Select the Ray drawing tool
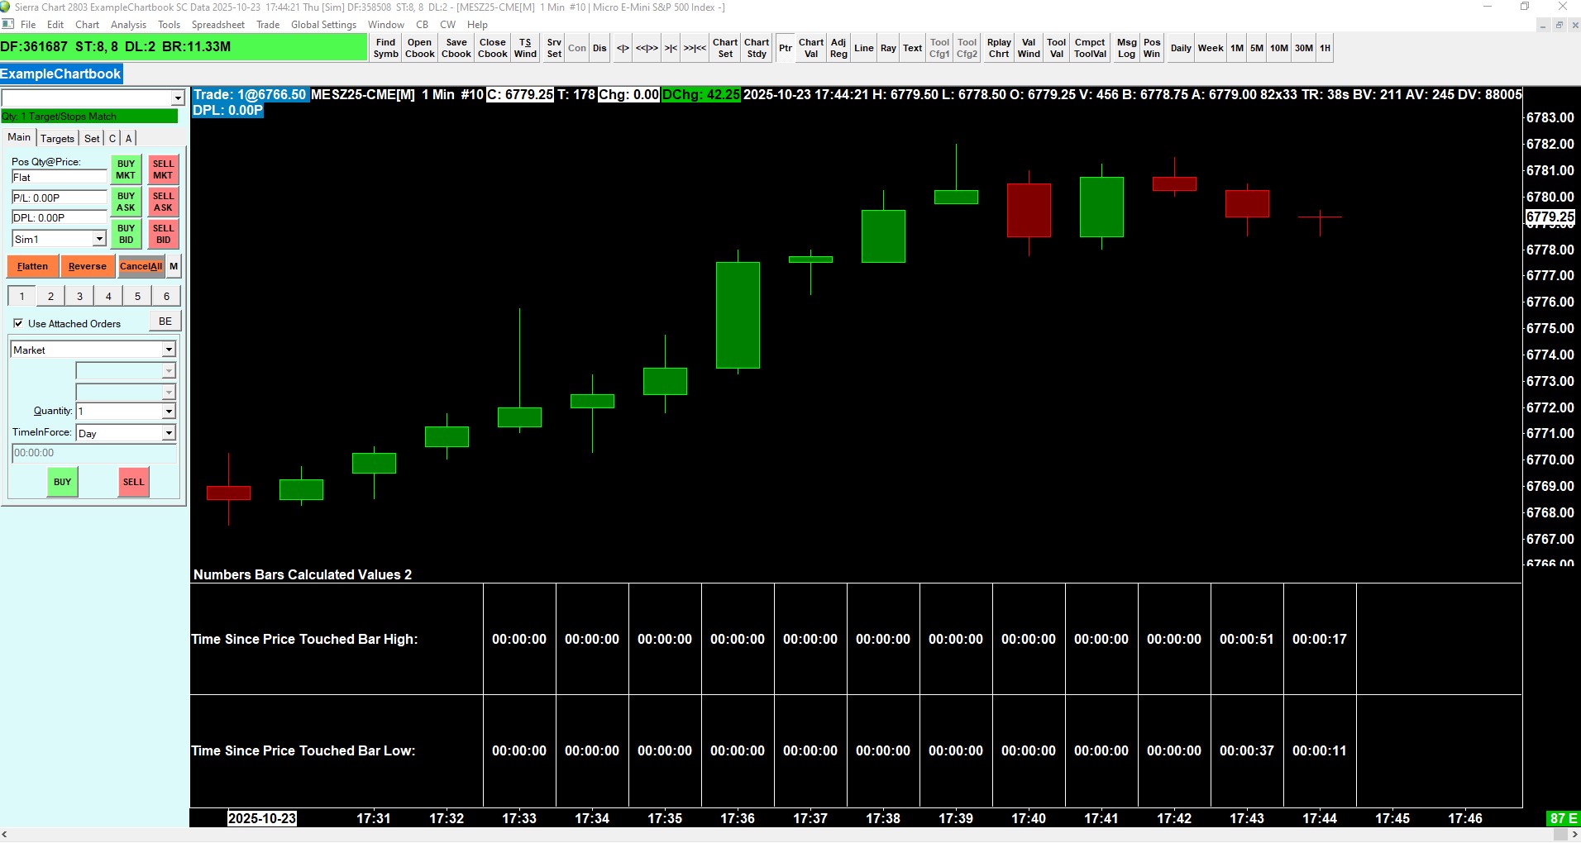 [x=888, y=48]
